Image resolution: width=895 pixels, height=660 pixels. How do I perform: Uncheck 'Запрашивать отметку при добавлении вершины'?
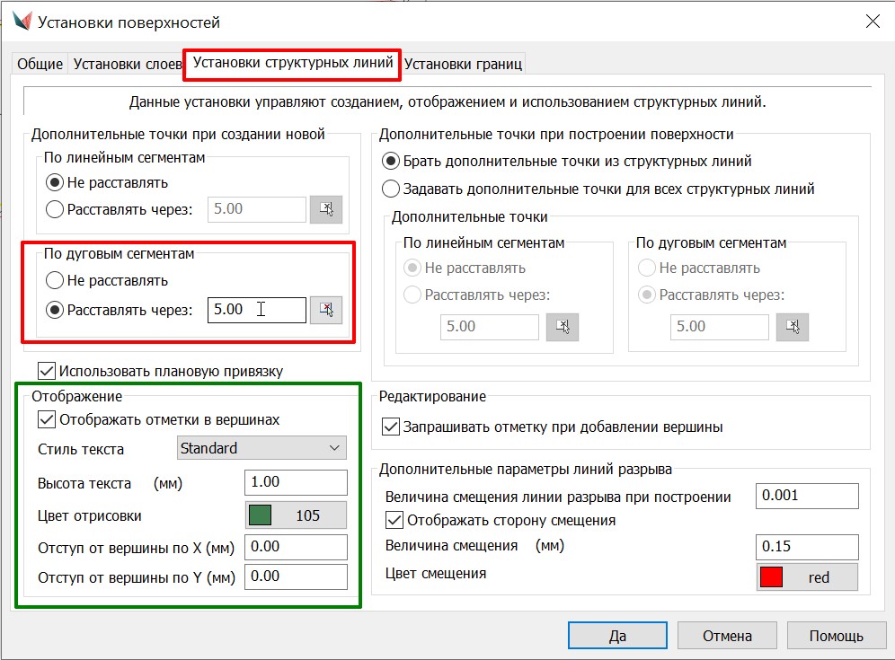391,427
